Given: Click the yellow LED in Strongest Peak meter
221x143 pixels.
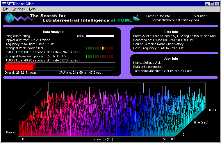Looking at the screenshot, I should (x=103, y=48).
